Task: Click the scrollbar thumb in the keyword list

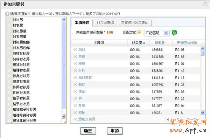Action: [64, 65]
